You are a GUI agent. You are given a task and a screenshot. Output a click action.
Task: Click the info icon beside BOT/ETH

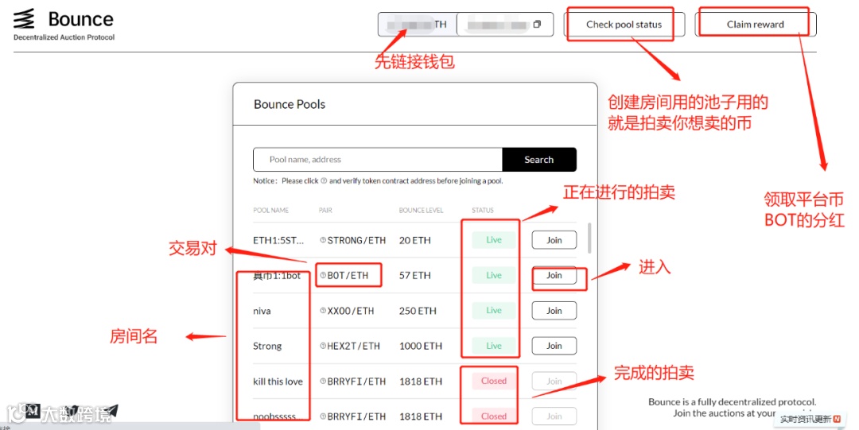point(323,275)
